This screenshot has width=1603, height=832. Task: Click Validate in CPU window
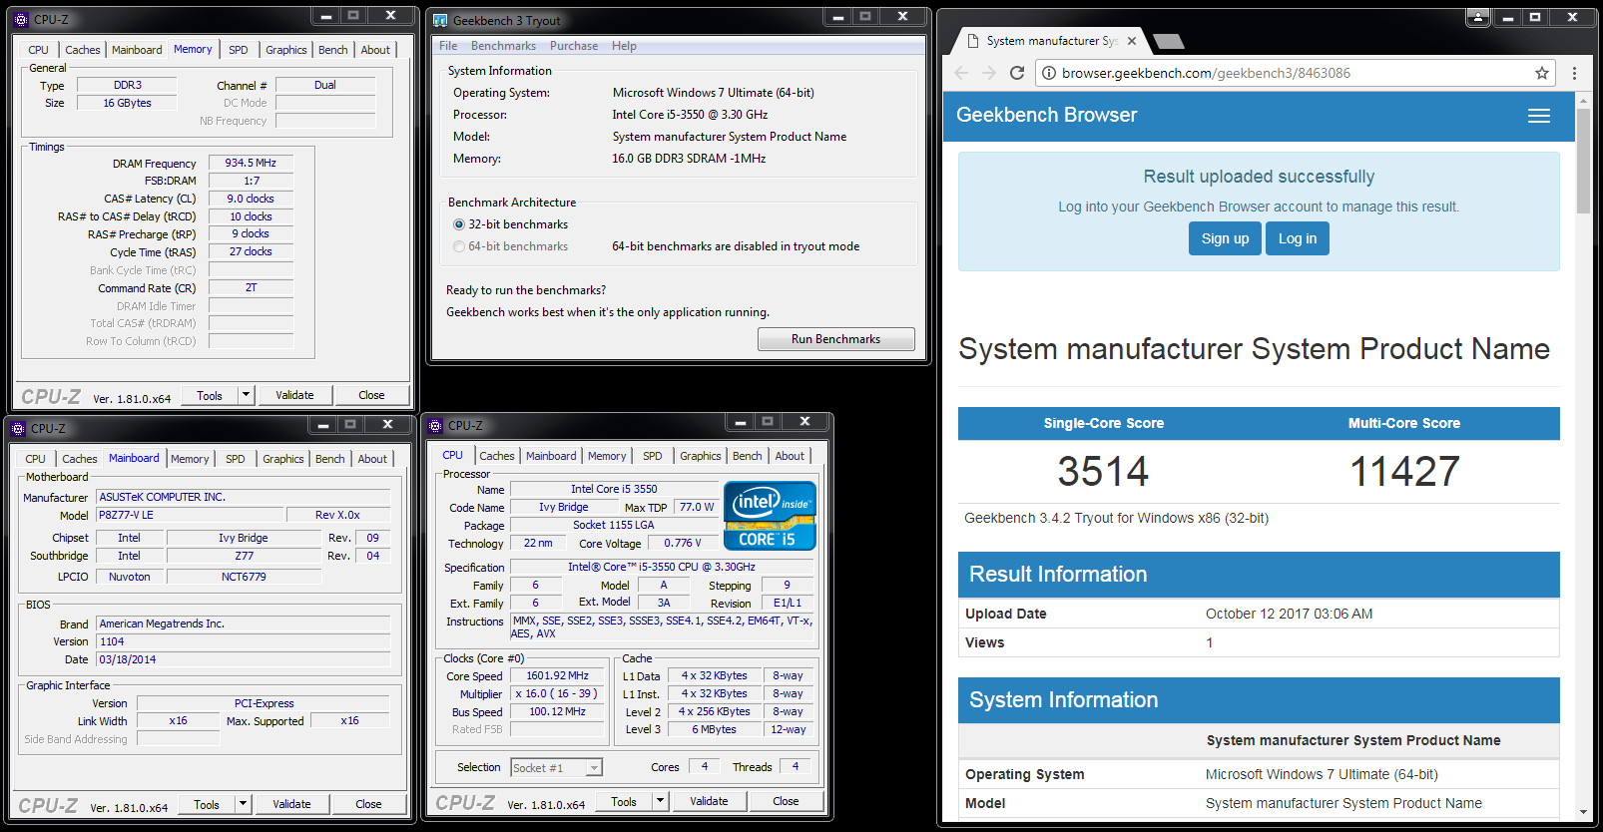709,801
